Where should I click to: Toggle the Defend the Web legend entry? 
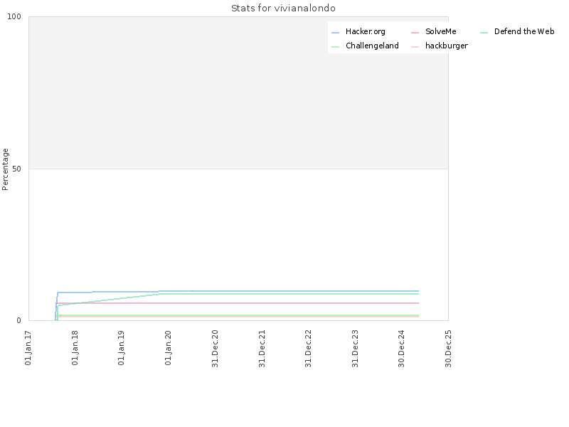coord(517,31)
